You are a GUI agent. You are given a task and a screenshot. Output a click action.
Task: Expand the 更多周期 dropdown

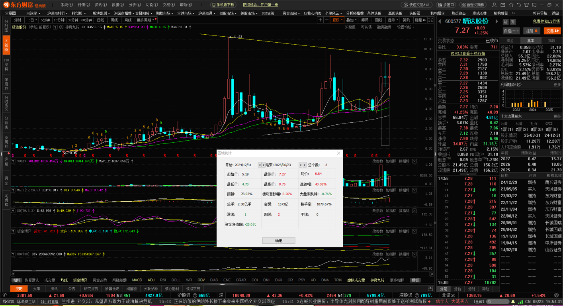146,20
